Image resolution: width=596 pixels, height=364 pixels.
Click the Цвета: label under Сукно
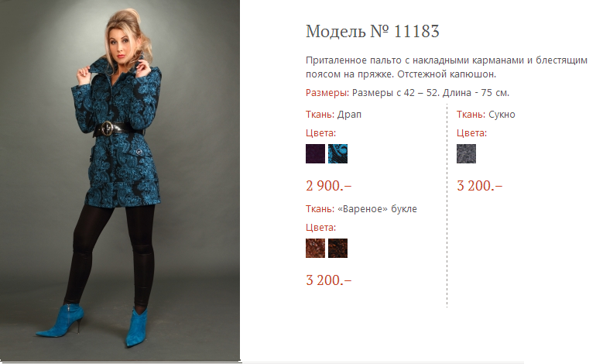(x=471, y=133)
